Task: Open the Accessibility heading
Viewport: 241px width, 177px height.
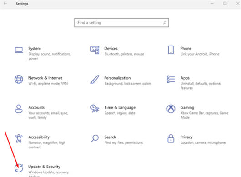Action: (x=39, y=137)
